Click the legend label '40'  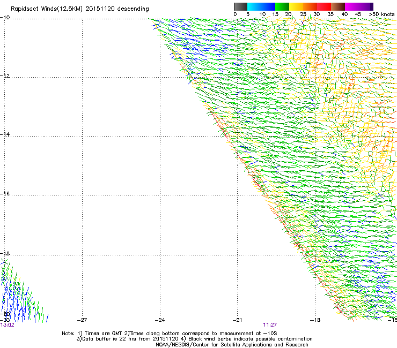tap(344, 14)
